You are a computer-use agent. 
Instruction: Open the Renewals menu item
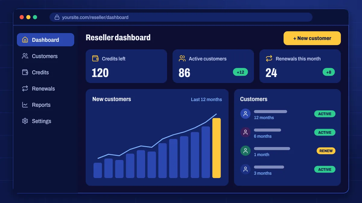[x=46, y=88]
